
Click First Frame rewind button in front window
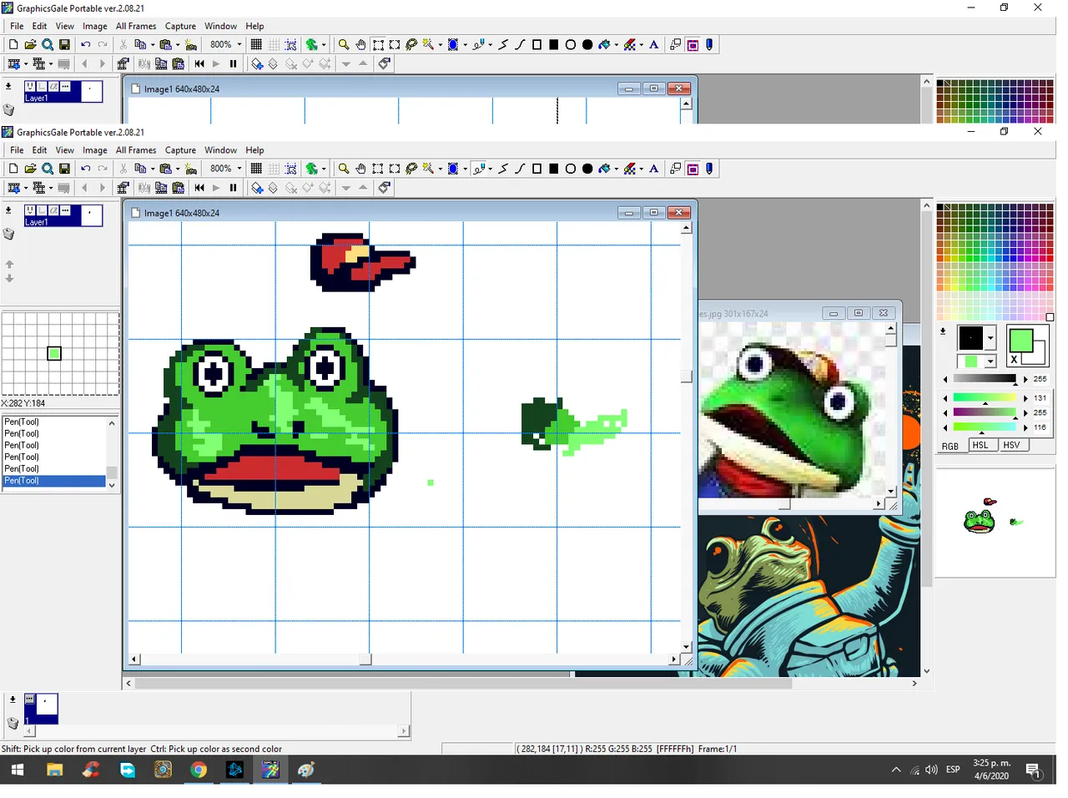pyautogui.click(x=199, y=188)
